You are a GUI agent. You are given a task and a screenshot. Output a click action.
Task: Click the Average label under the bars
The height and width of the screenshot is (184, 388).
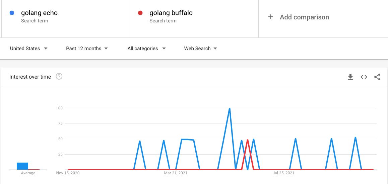pyautogui.click(x=28, y=173)
